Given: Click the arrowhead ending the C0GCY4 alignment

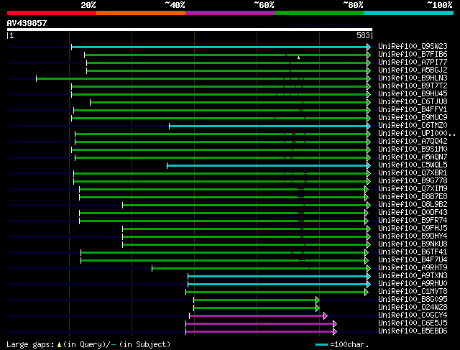Looking at the screenshot, I should 326,316.
